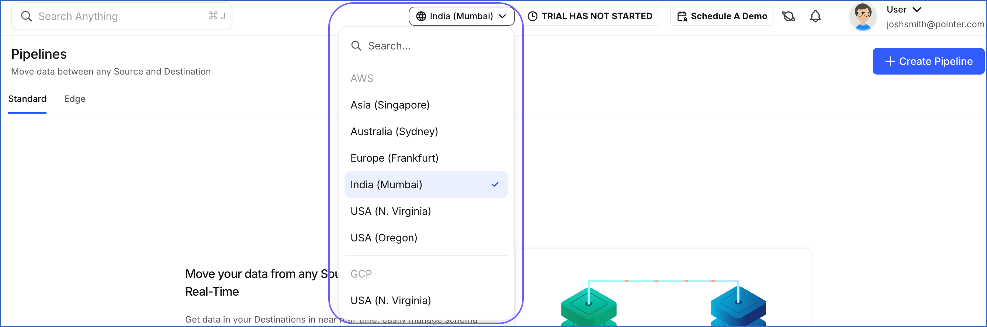The height and width of the screenshot is (327, 987).
Task: Expand the User account menu chevron
Action: (917, 10)
